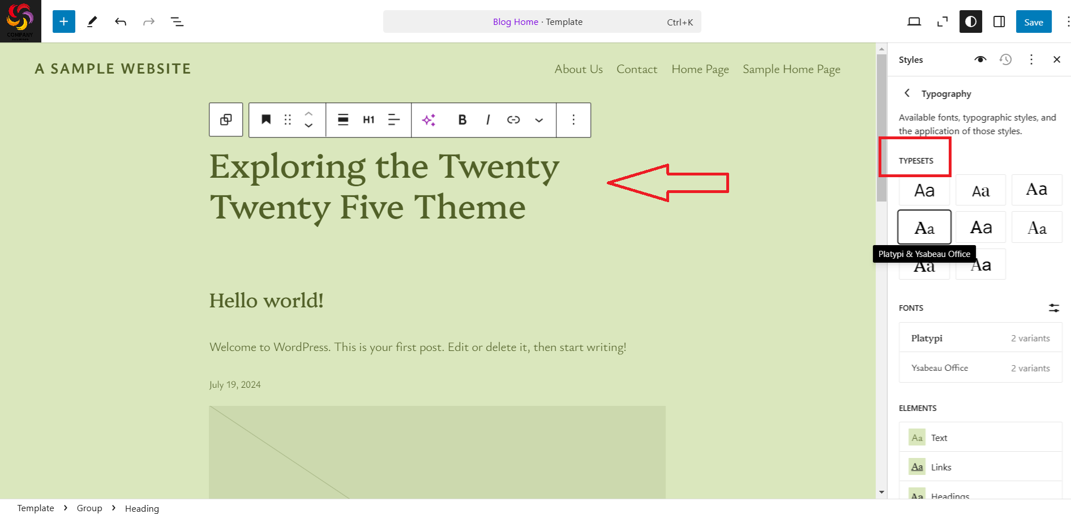Open style revisions with the clock icon
Image resolution: width=1071 pixels, height=514 pixels.
pyautogui.click(x=1006, y=59)
